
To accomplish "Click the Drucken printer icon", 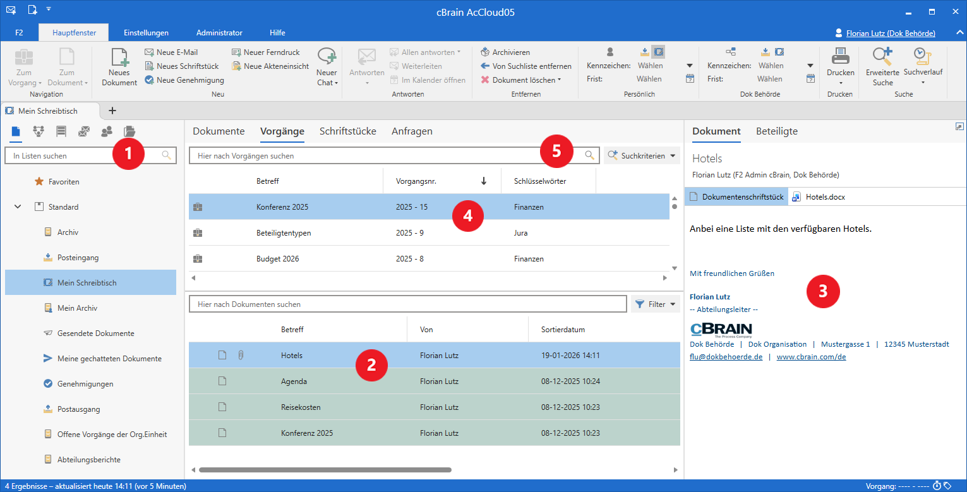I will click(x=840, y=57).
